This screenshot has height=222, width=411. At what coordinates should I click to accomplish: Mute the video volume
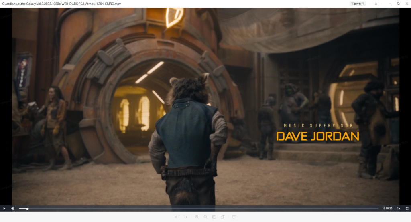(x=13, y=208)
